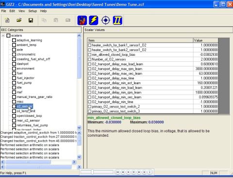Select the min_allowed_closed_loop_bias row
This screenshot has width=233, height=178.
pyautogui.click(x=153, y=55)
